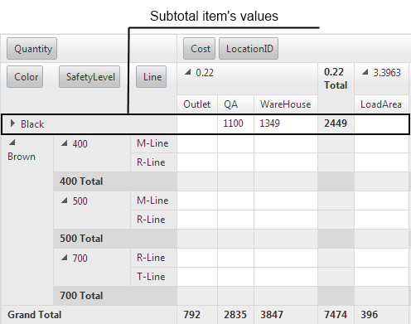Click the M-Line row under 500
This screenshot has width=411, height=324.
pos(153,201)
